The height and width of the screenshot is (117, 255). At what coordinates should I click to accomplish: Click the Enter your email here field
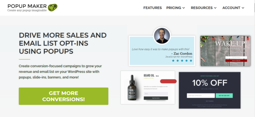201,96
